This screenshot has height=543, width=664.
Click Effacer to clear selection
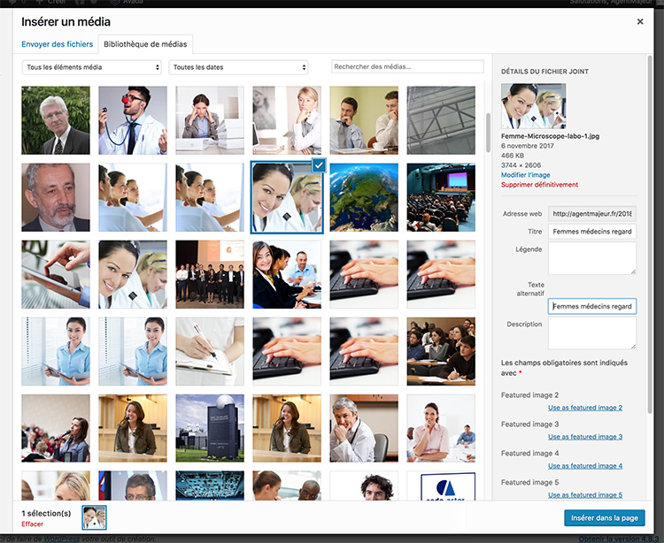tap(32, 524)
